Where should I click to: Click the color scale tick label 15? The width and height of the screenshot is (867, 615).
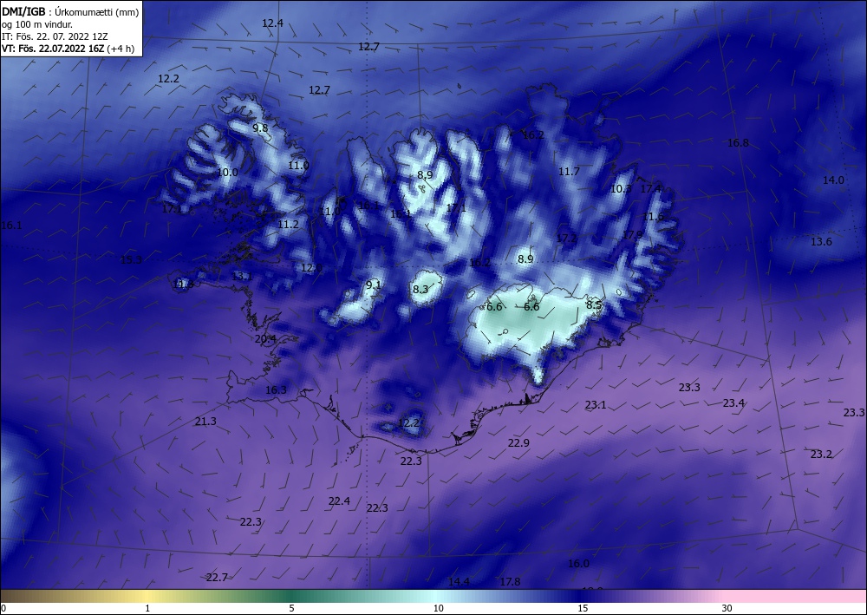coord(583,608)
